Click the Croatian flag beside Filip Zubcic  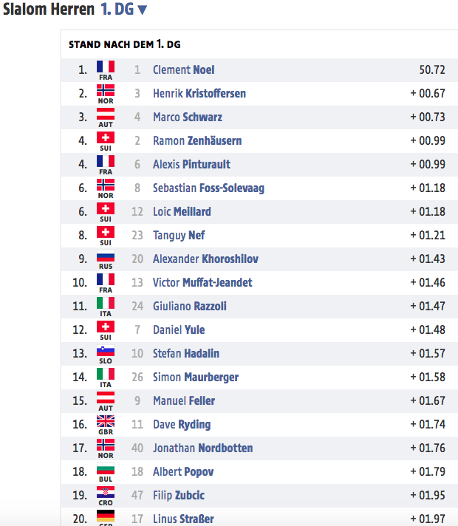(x=106, y=492)
